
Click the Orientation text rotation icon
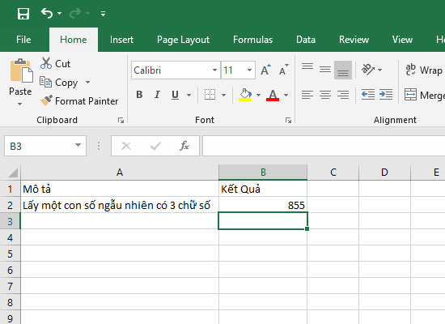[x=368, y=70]
